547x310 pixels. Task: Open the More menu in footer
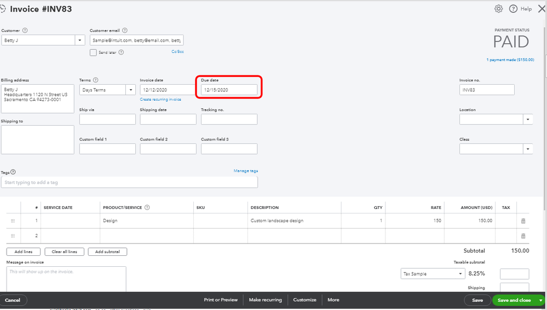[333, 300]
